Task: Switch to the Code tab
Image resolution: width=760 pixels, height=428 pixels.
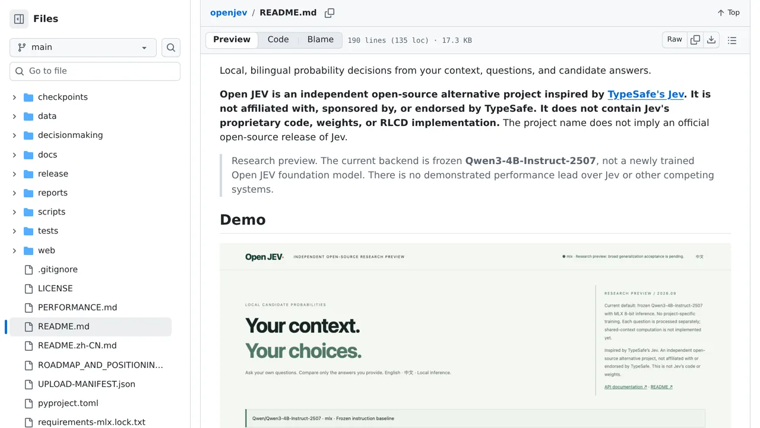Action: 278,40
